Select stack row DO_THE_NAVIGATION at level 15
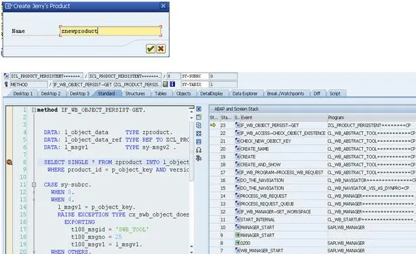Image resolution: width=416 pixels, height=254 pixels. 313,188
